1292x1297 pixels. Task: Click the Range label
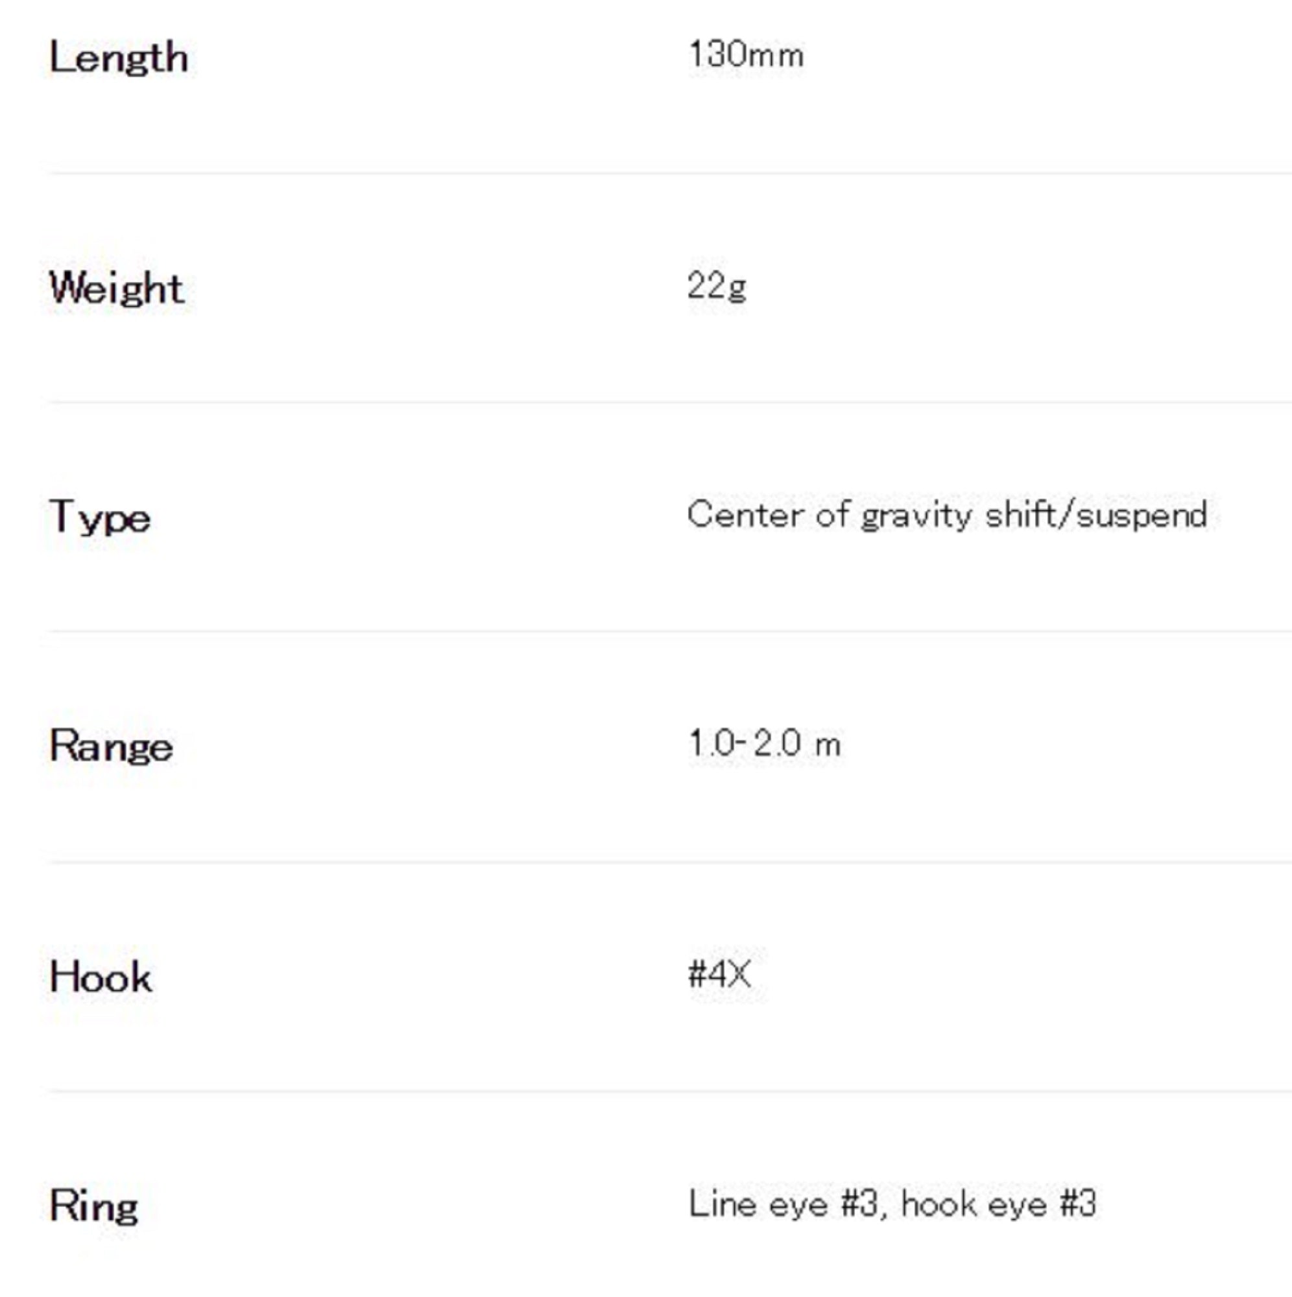112,746
